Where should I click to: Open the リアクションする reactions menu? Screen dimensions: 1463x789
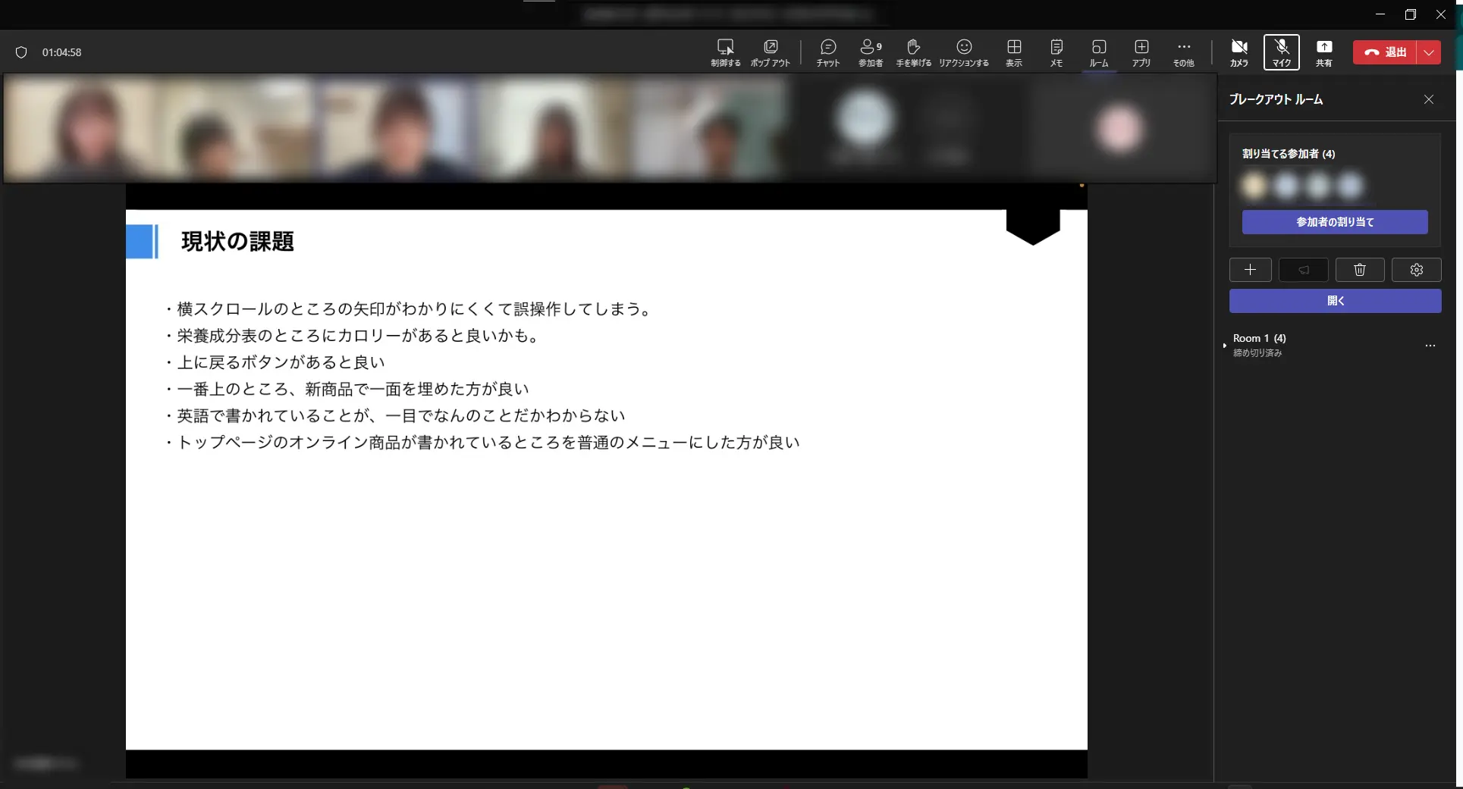tap(964, 52)
